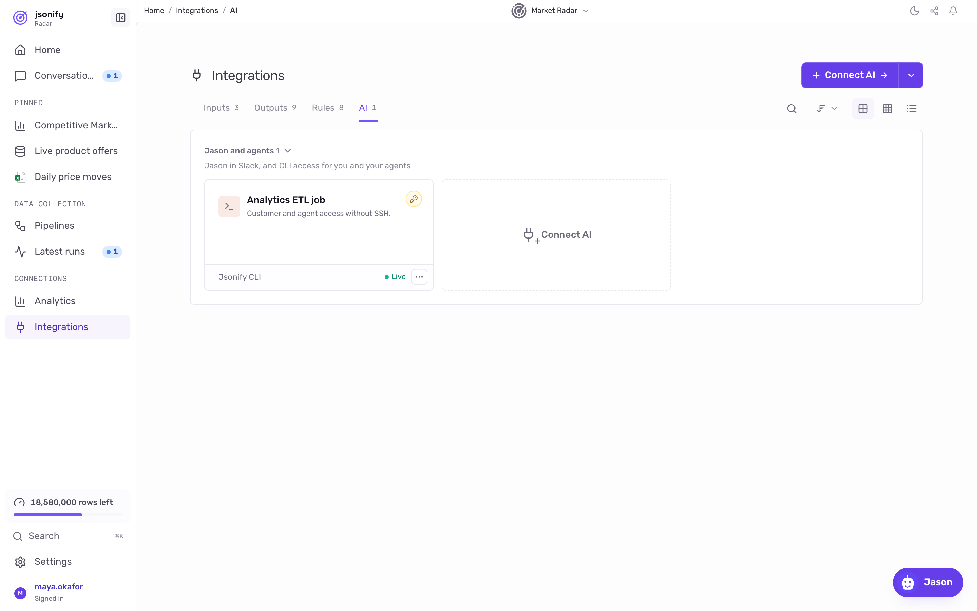This screenshot has width=977, height=611.
Task: Toggle dark mode moon icon
Action: point(915,11)
